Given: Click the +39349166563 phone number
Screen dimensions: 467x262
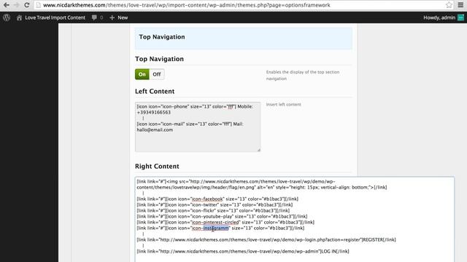Looking at the screenshot, I should tap(154, 112).
